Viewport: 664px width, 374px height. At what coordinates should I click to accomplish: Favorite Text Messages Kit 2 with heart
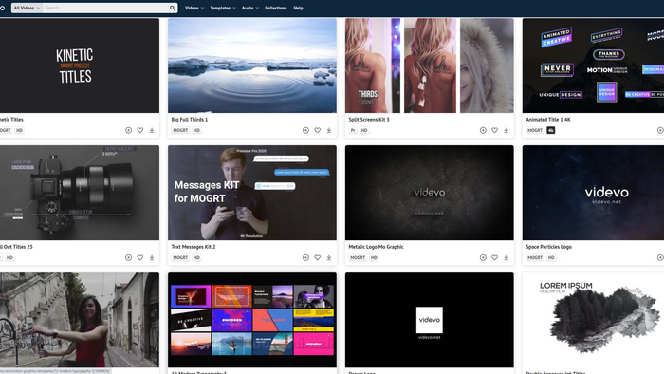317,257
